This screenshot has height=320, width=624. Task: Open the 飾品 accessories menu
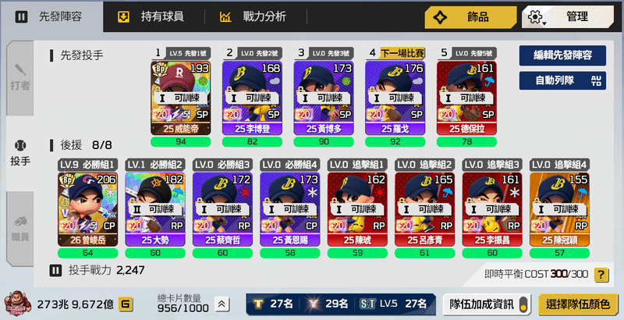tap(470, 17)
